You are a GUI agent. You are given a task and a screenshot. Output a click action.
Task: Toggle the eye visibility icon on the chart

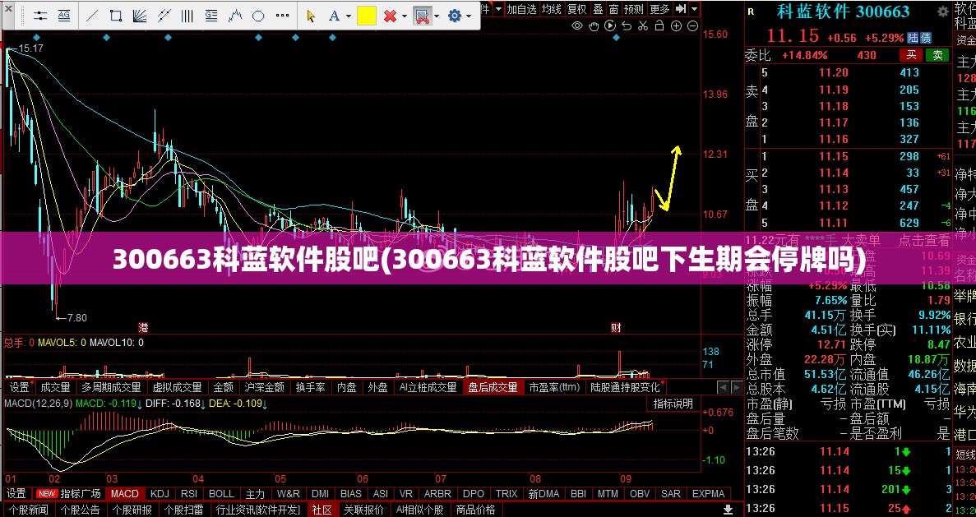(x=578, y=25)
